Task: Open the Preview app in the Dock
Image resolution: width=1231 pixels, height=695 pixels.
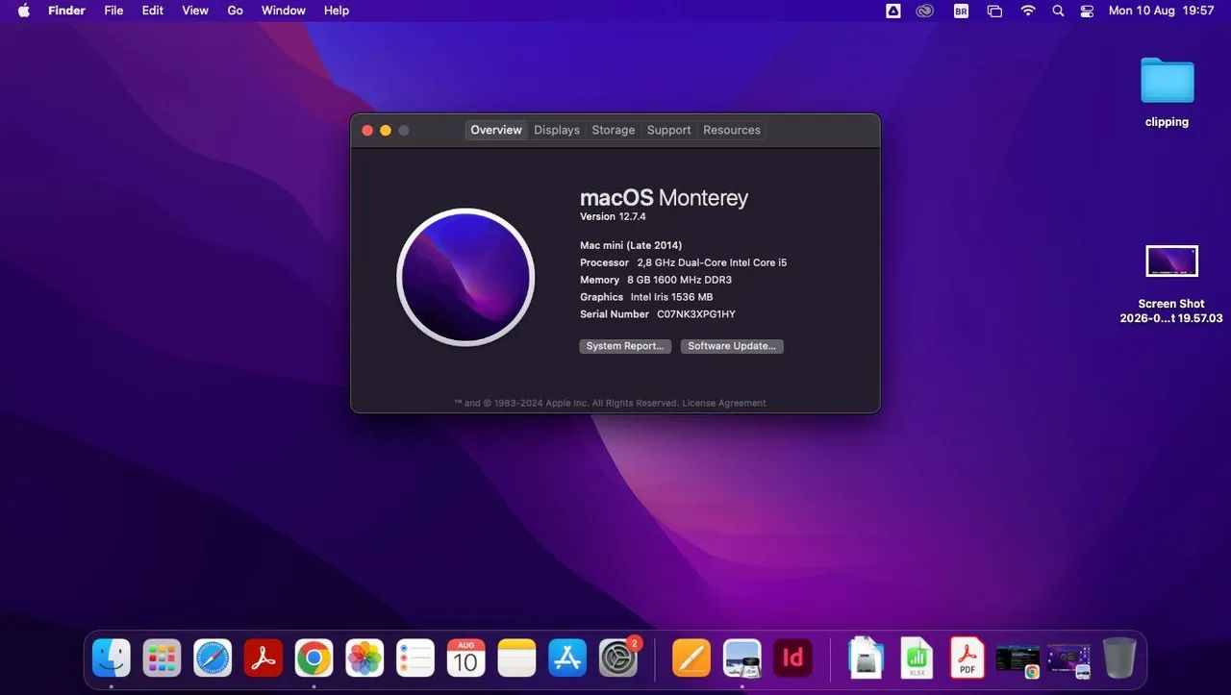Action: point(742,658)
